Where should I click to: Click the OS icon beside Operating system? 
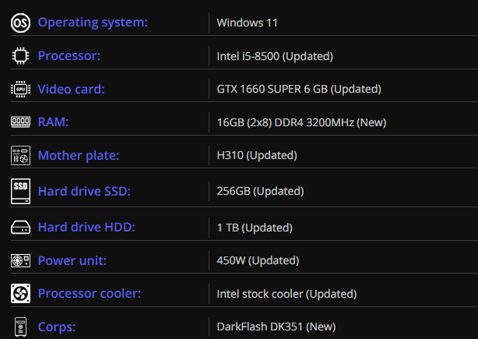tap(20, 22)
